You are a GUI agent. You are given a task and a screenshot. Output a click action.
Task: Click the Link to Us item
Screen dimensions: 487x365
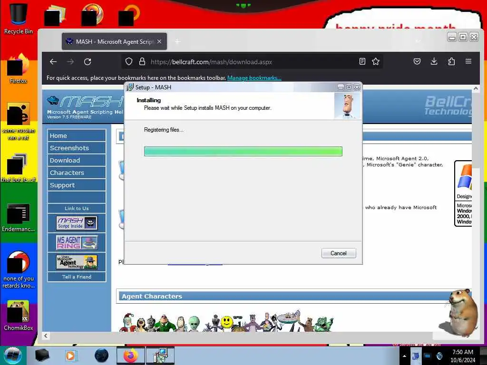pyautogui.click(x=77, y=208)
